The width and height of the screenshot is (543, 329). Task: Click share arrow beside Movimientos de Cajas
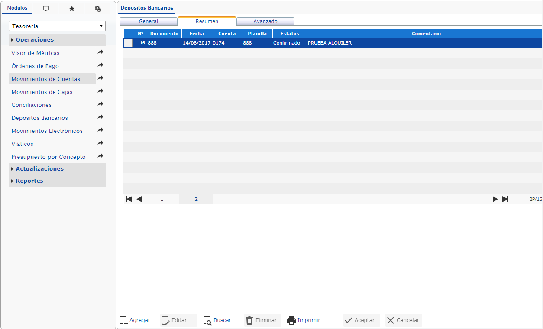tap(100, 91)
